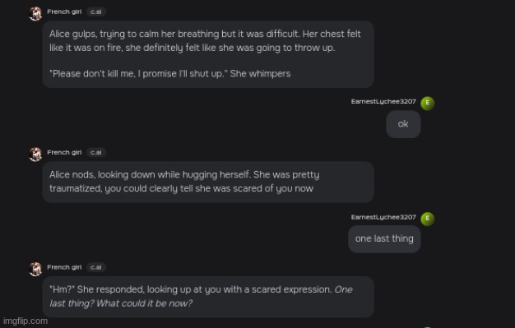The image size is (515, 328).
Task: Click the 'Please don't kill me' quoted line
Action: pyautogui.click(x=169, y=73)
